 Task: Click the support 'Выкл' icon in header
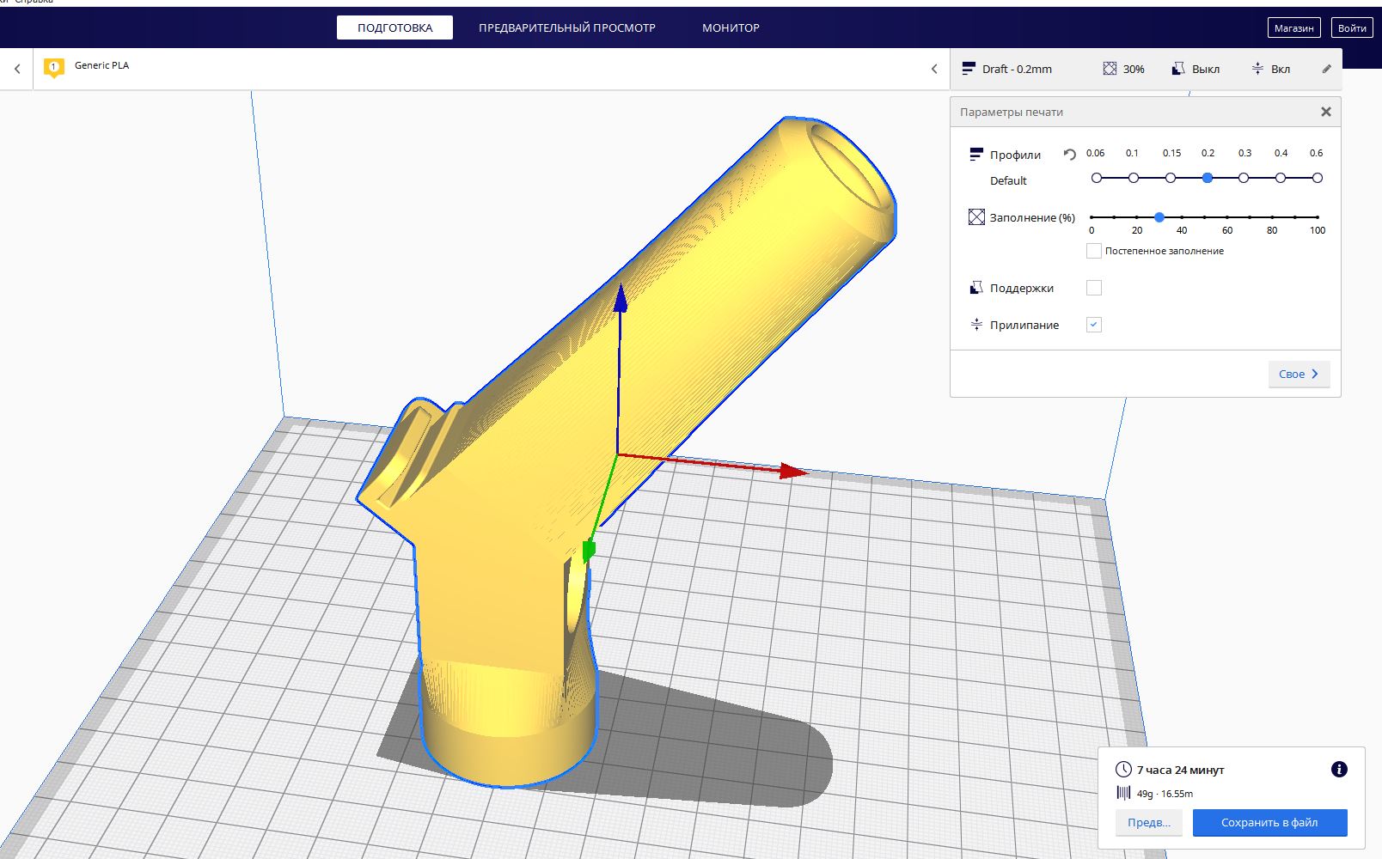coord(1178,69)
